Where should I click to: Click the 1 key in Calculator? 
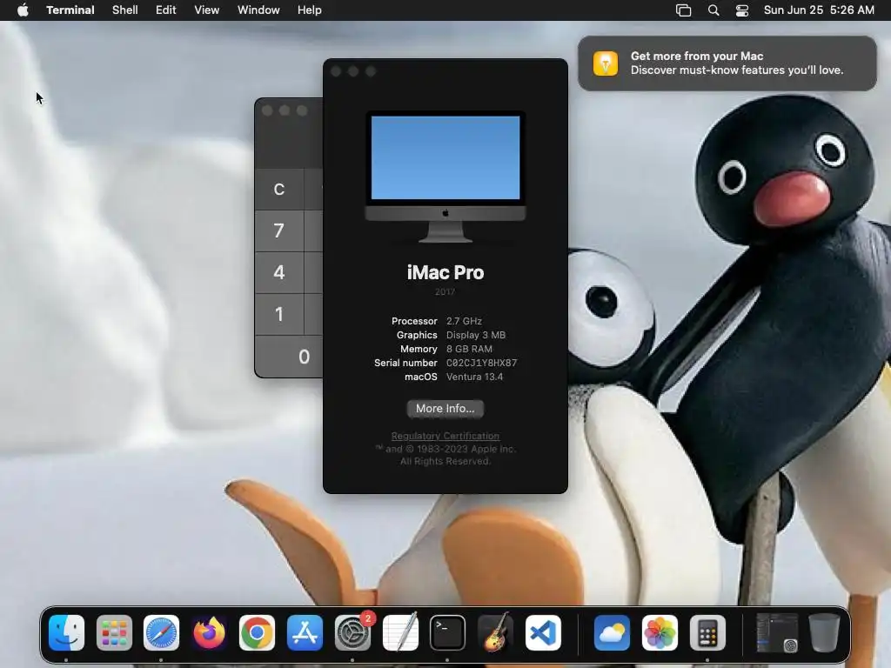tap(279, 314)
